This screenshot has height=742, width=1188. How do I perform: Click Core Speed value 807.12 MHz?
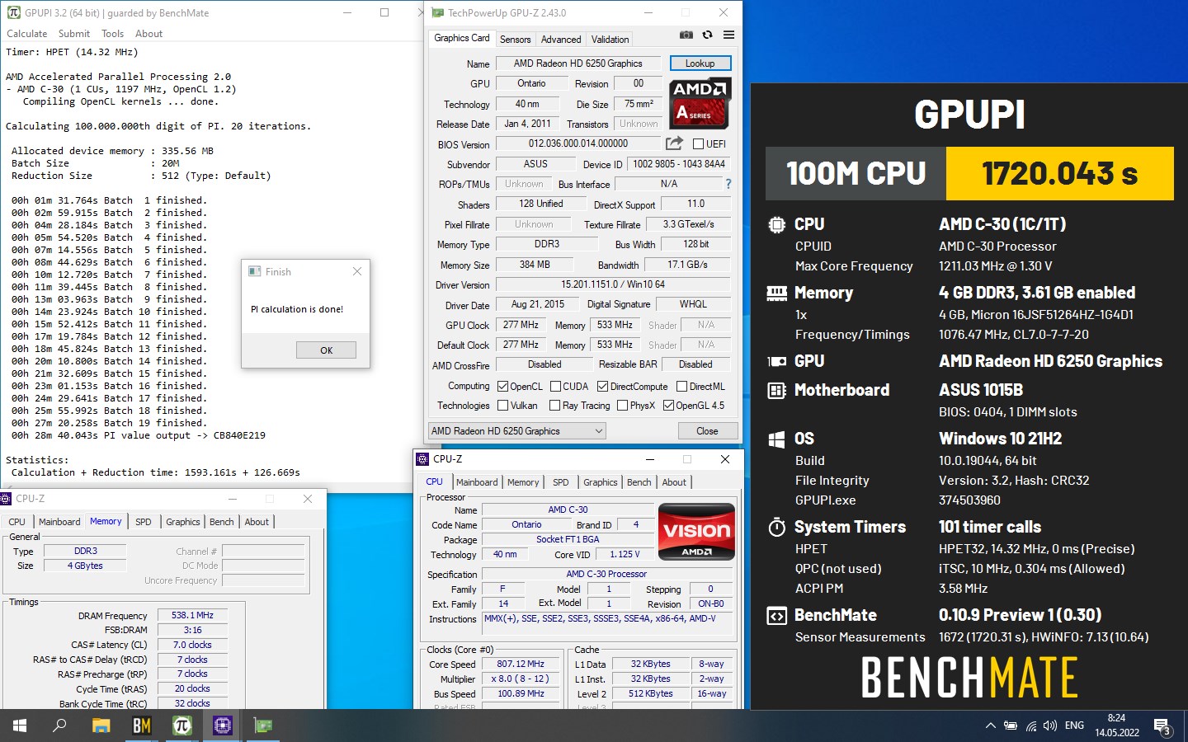[521, 665]
